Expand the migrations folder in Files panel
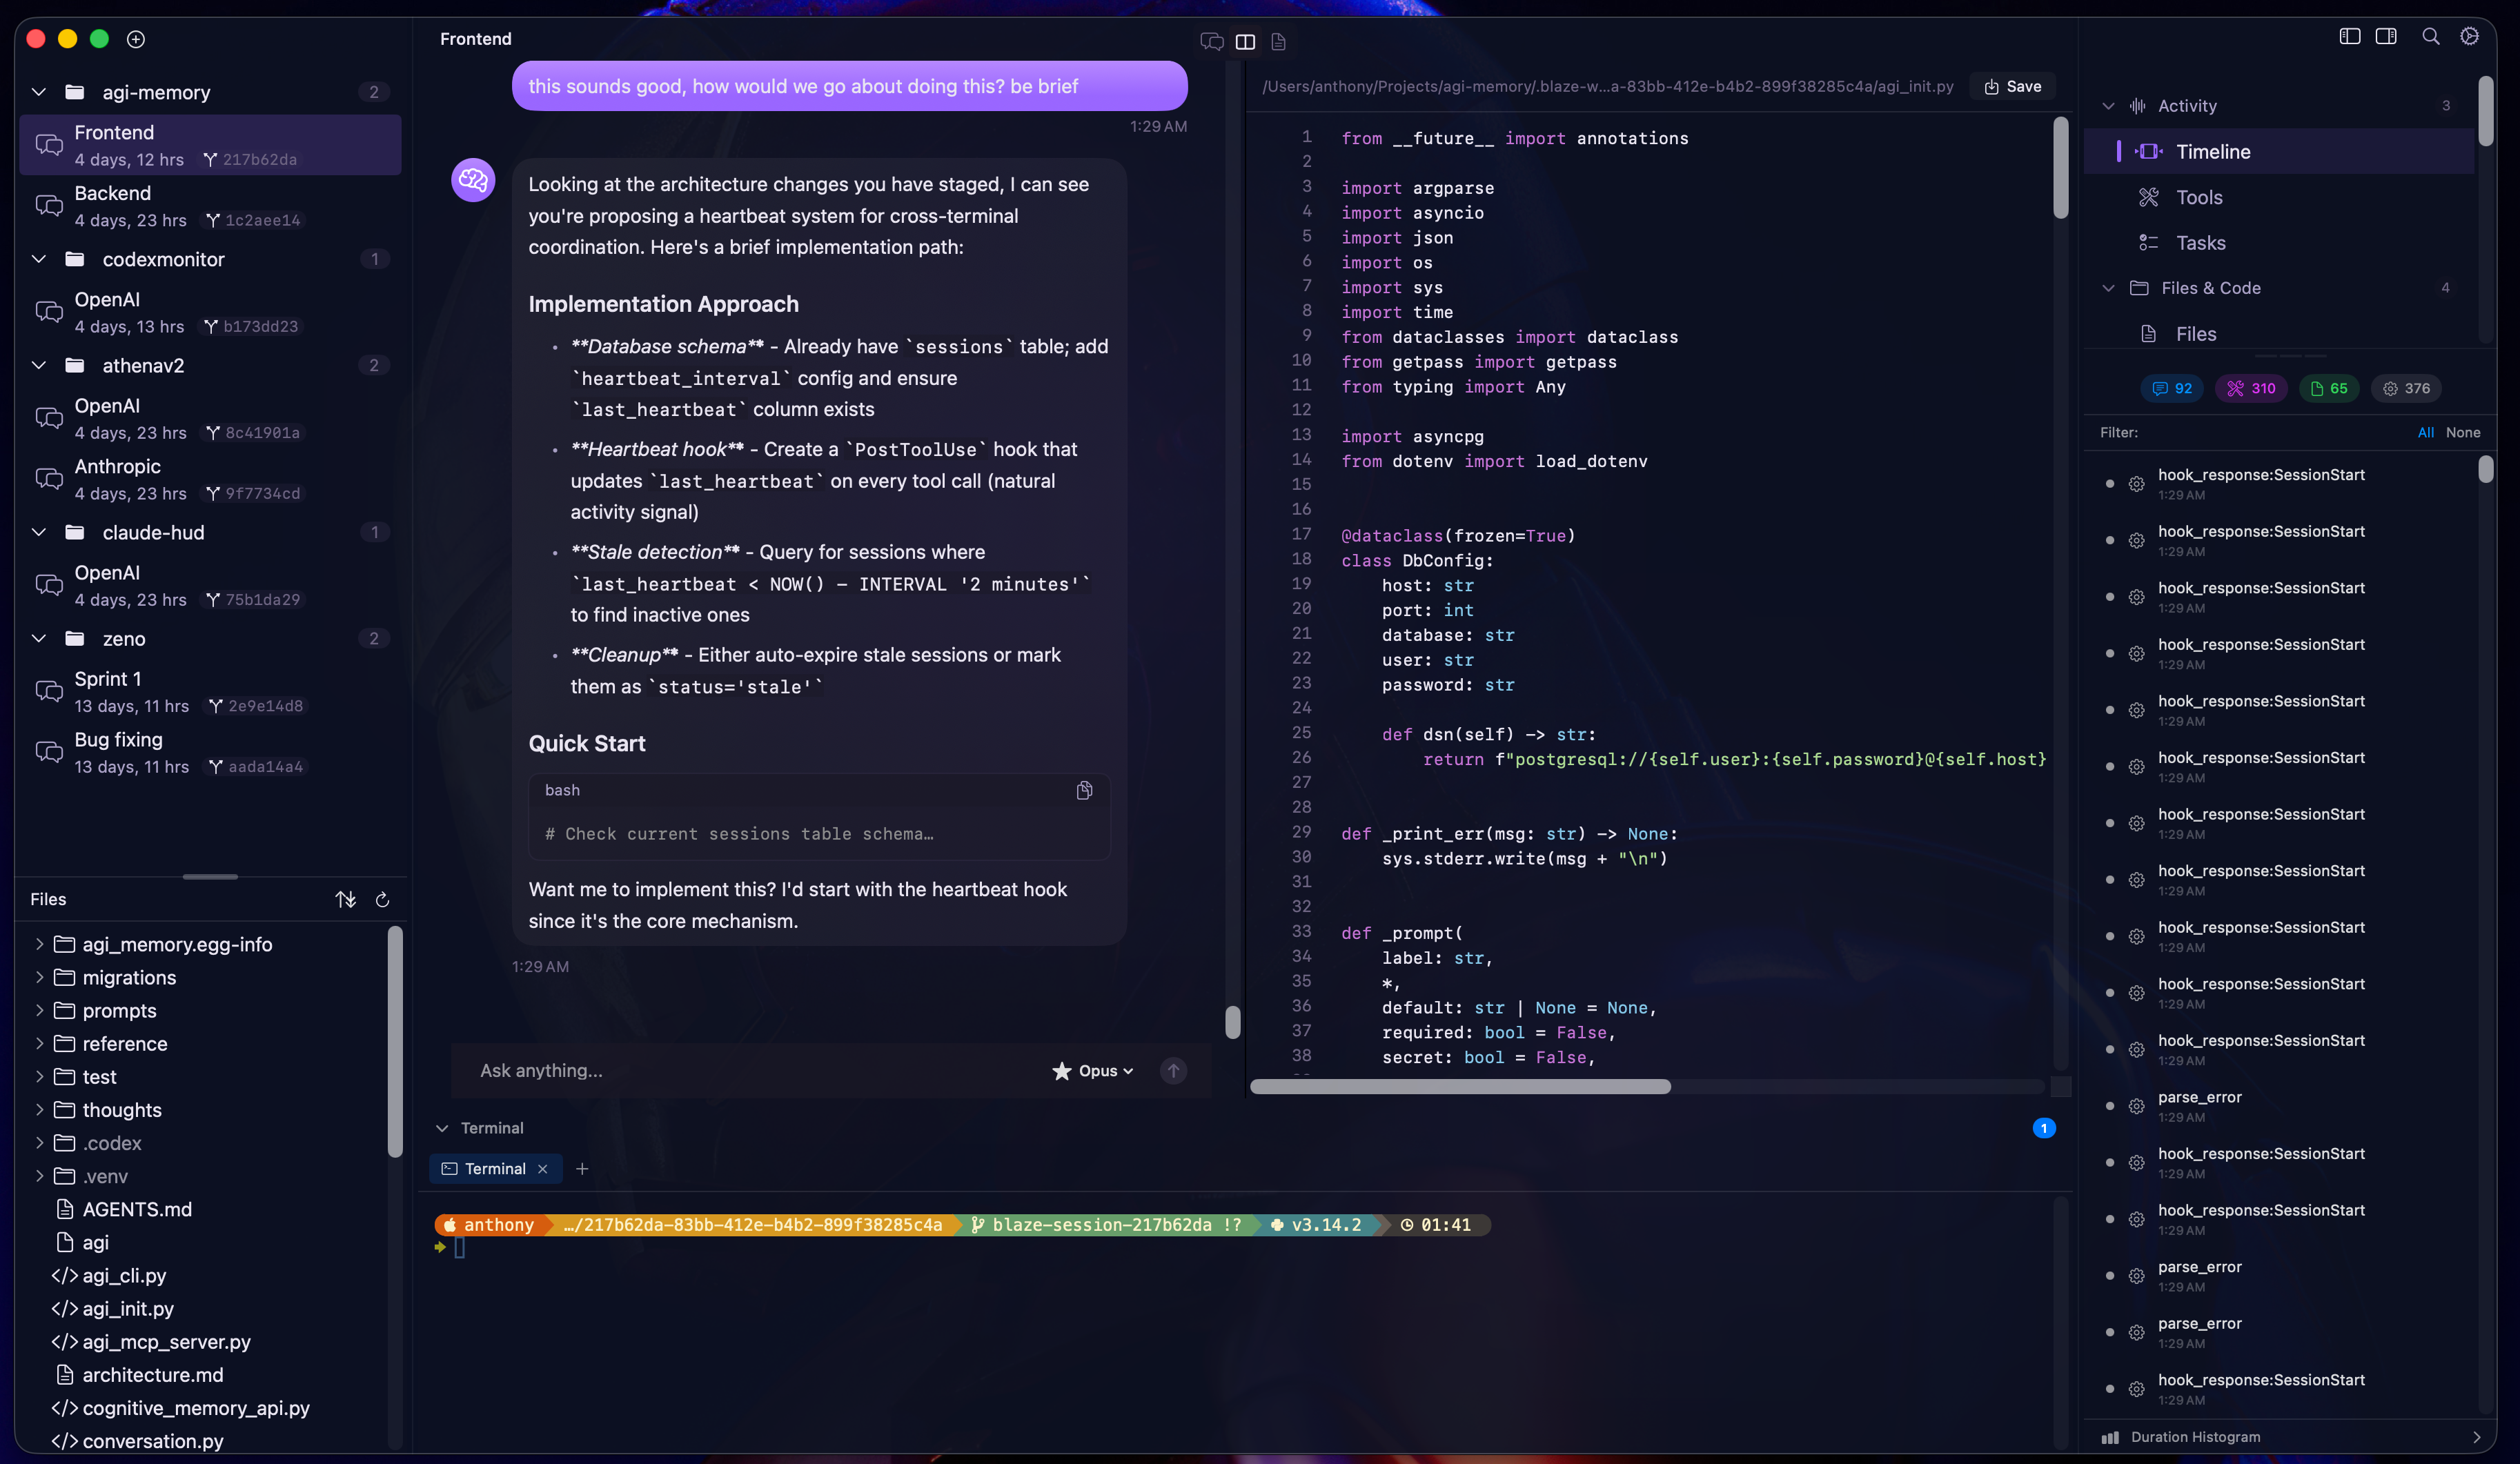The width and height of the screenshot is (2520, 1464). (39, 977)
